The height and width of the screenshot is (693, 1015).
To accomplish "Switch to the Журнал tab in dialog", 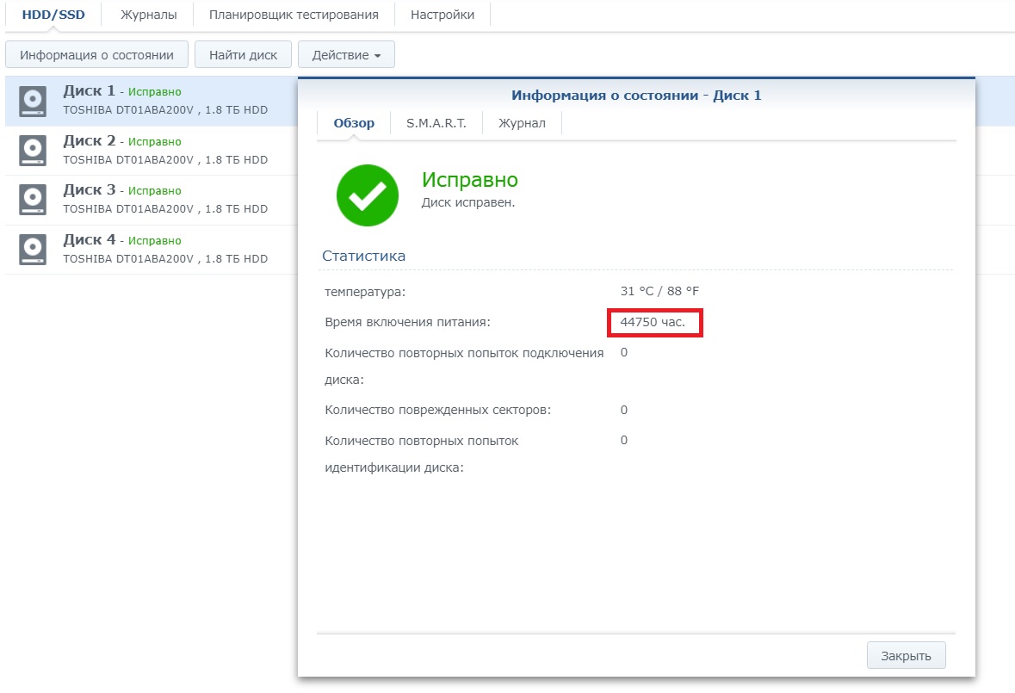I will [522, 123].
